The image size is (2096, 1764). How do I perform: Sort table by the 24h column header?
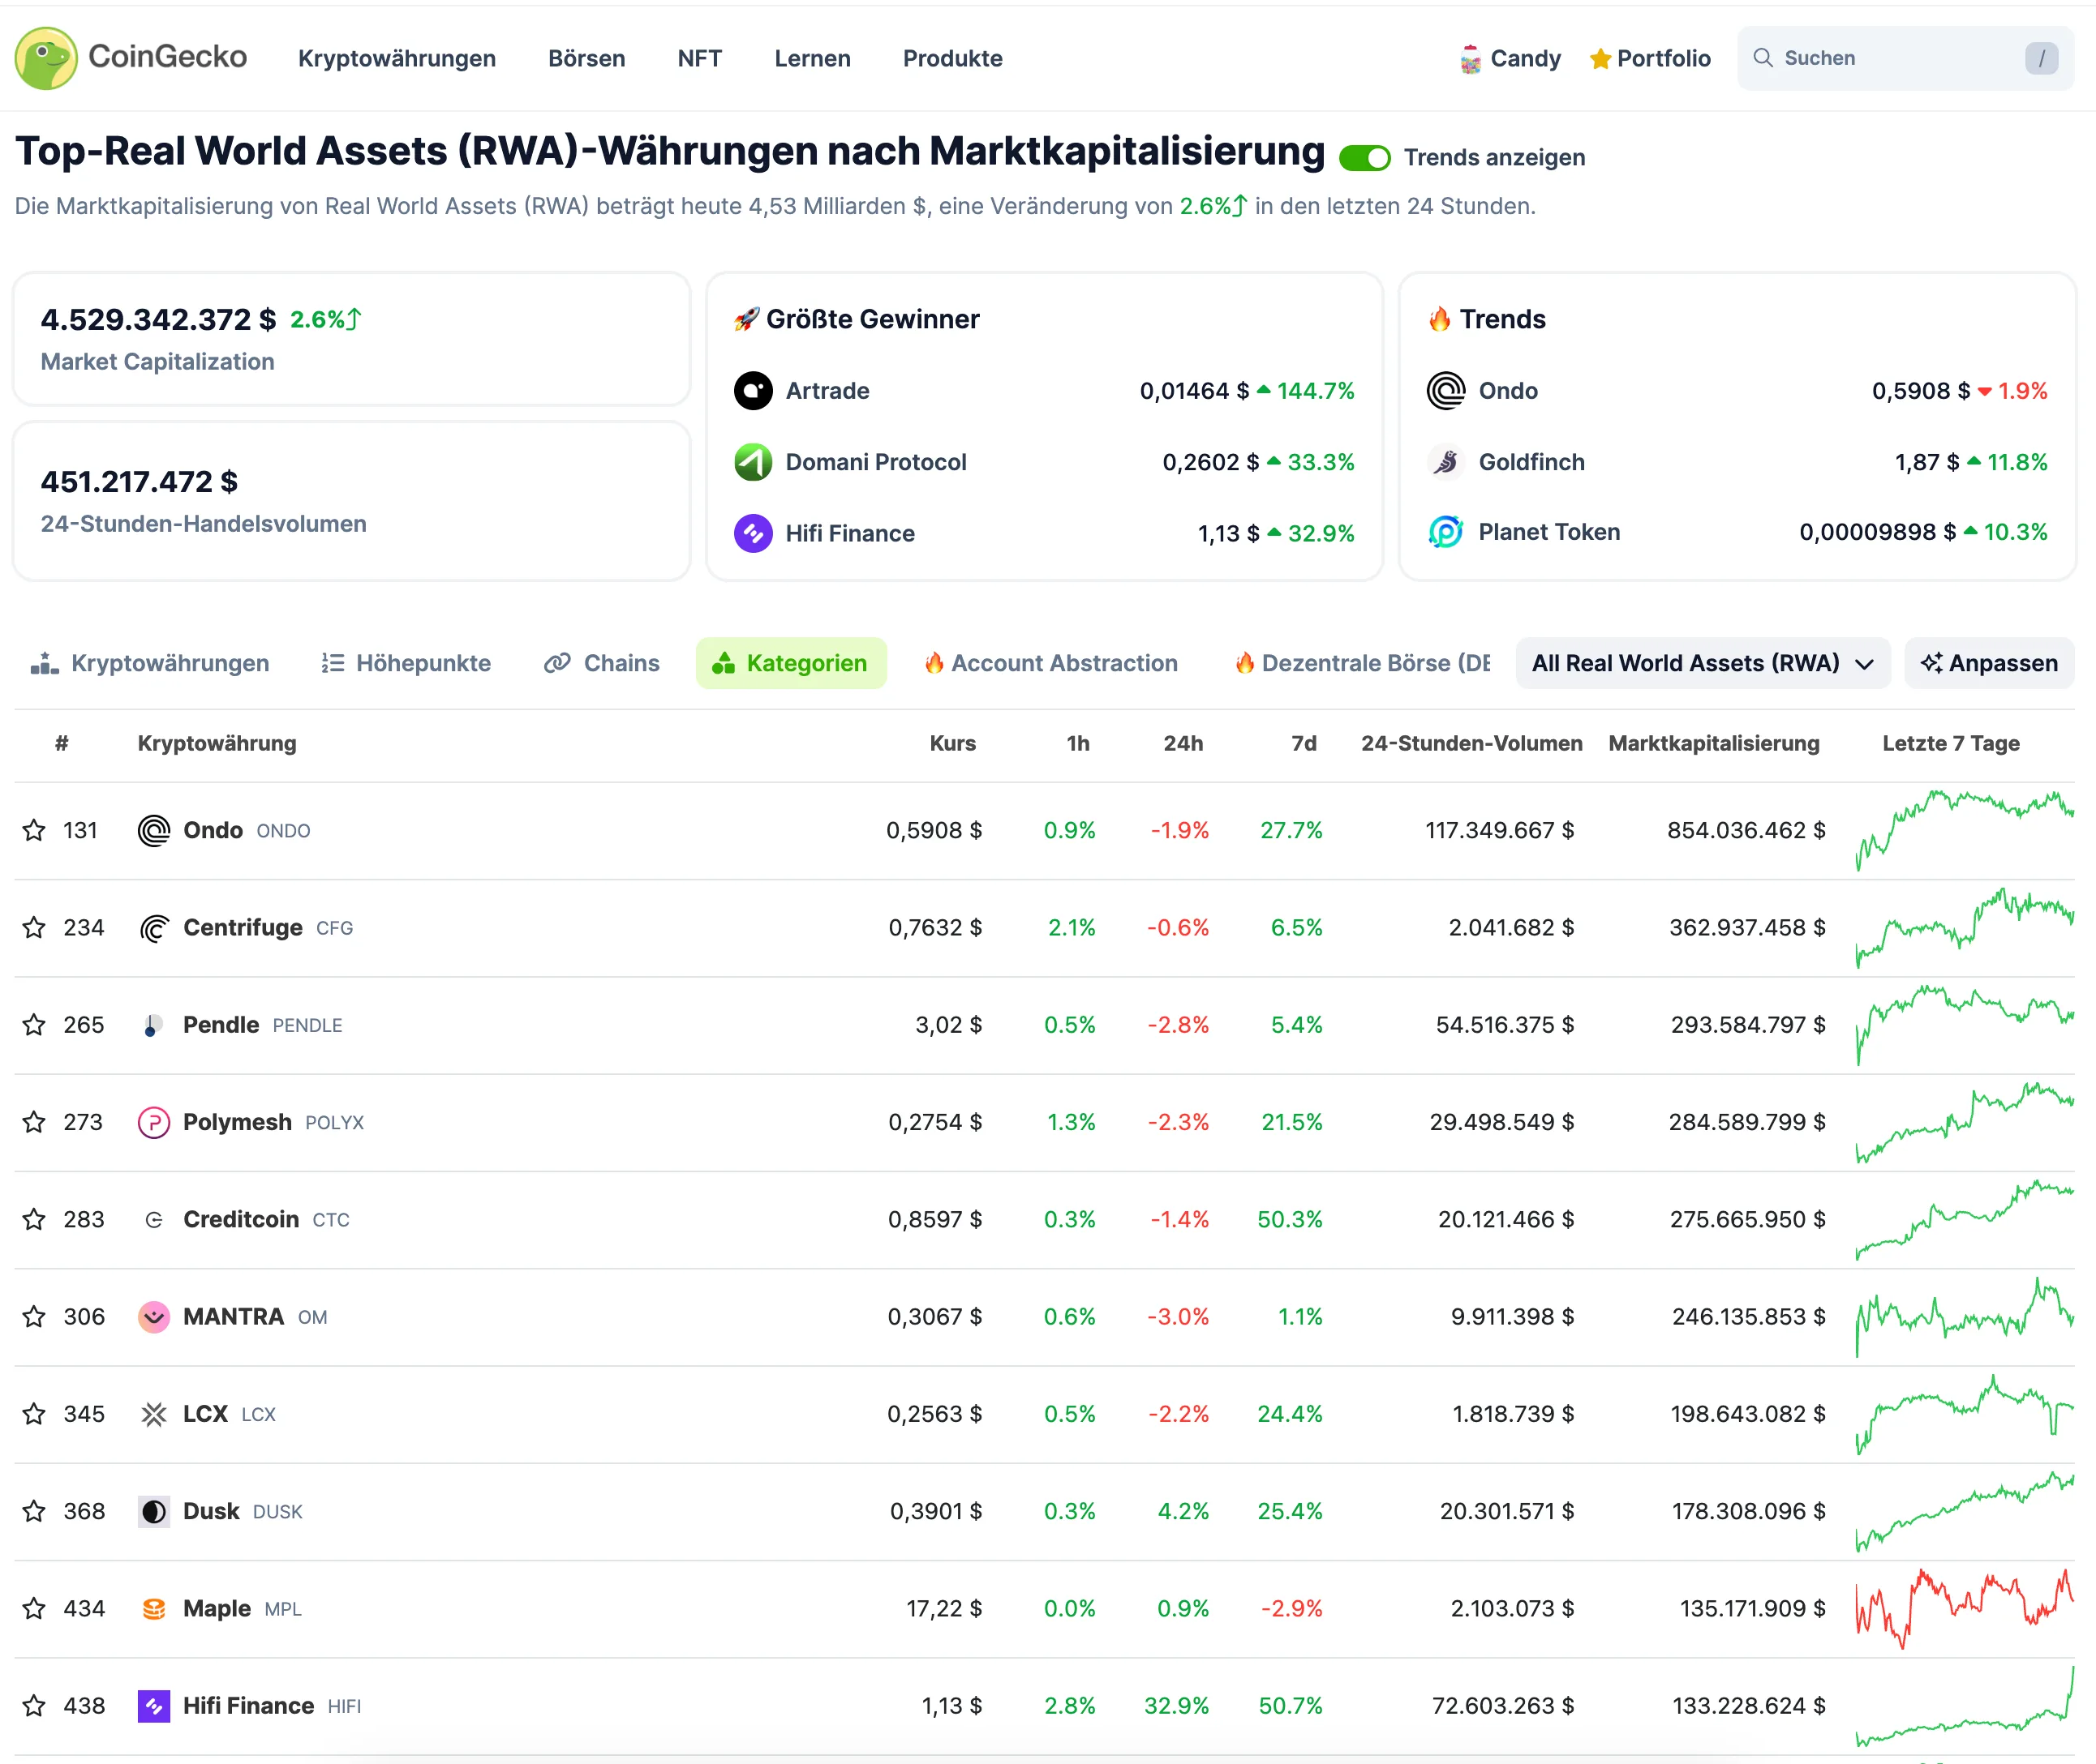[x=1183, y=743]
